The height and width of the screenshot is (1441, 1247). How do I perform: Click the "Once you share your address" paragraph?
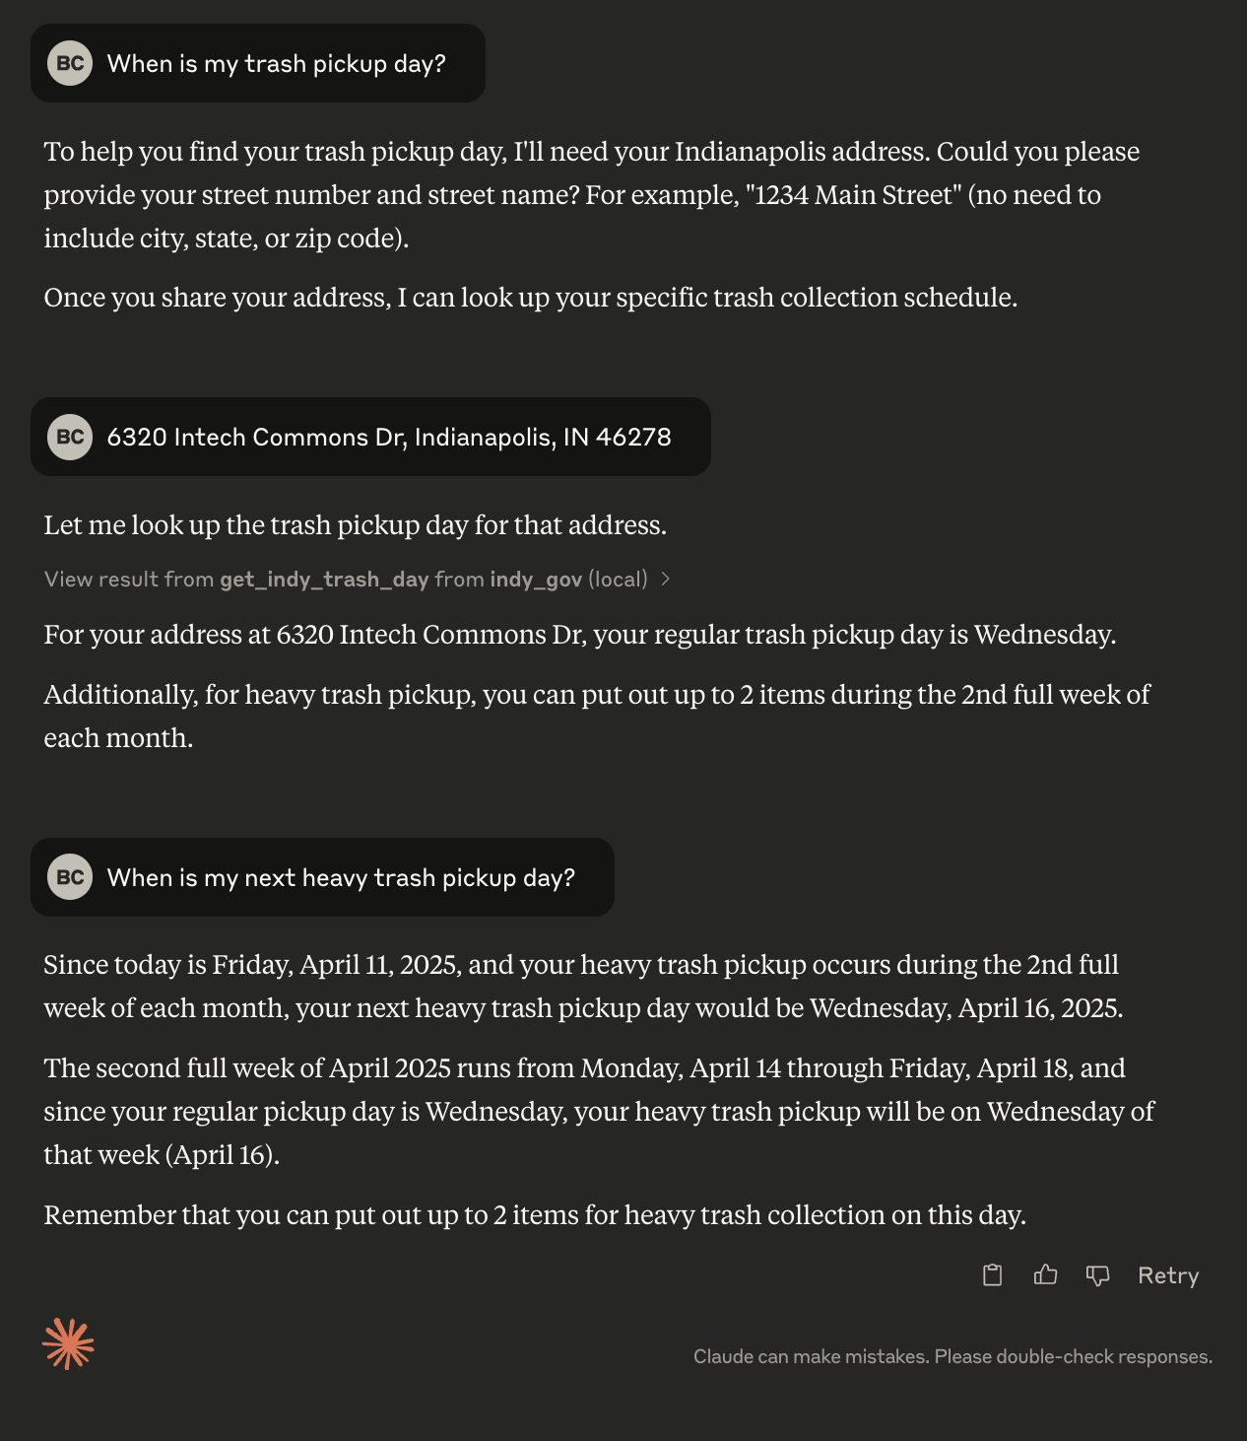530,298
